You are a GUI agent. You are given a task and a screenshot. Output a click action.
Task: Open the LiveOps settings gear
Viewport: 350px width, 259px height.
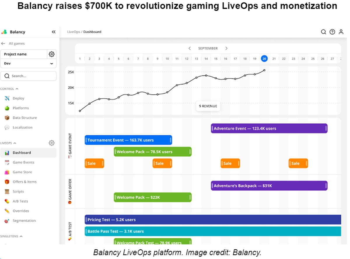(52, 143)
